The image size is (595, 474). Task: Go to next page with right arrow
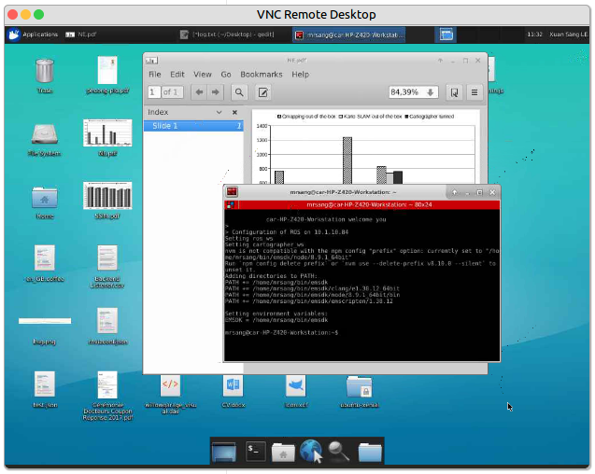pyautogui.click(x=215, y=92)
